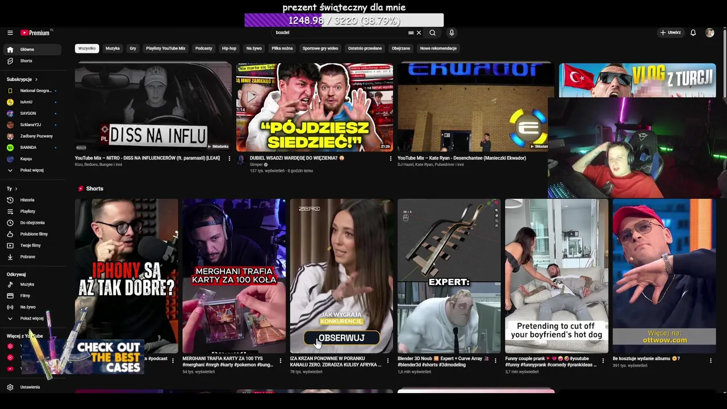
Task: Open the 'Pretending to cut off' prank short
Action: click(557, 276)
